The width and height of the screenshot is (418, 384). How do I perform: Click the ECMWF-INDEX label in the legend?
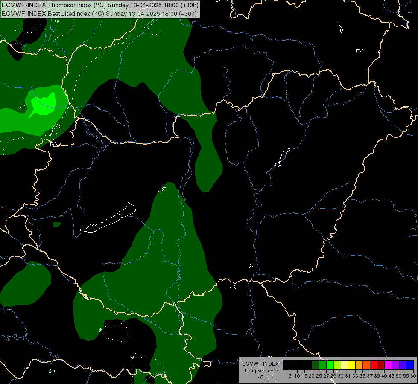[260, 364]
